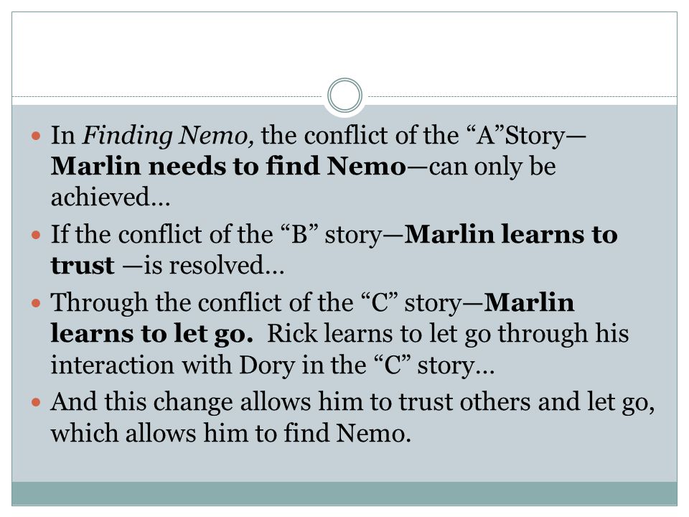The width and height of the screenshot is (689, 517).
Task: Click bold text Marlin needs to find Nemo
Action: pyautogui.click(x=228, y=166)
